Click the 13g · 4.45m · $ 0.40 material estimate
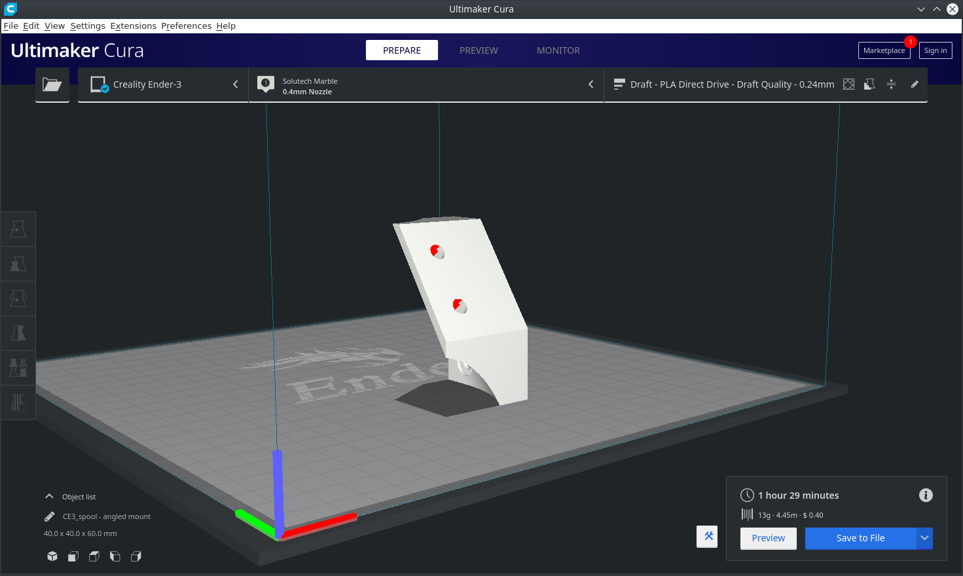 point(791,515)
